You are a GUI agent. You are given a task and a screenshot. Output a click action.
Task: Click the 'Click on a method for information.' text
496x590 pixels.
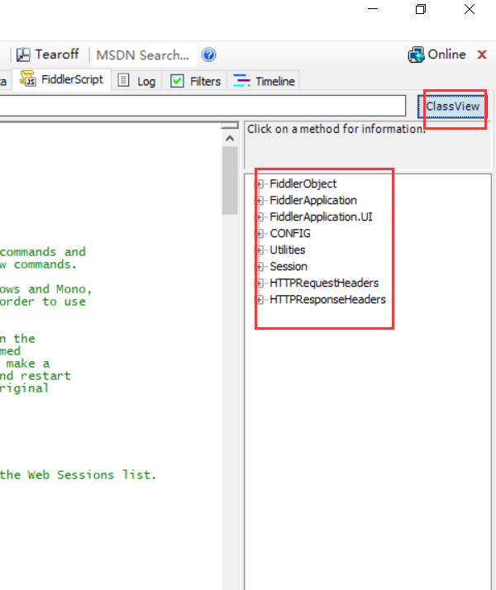click(336, 129)
